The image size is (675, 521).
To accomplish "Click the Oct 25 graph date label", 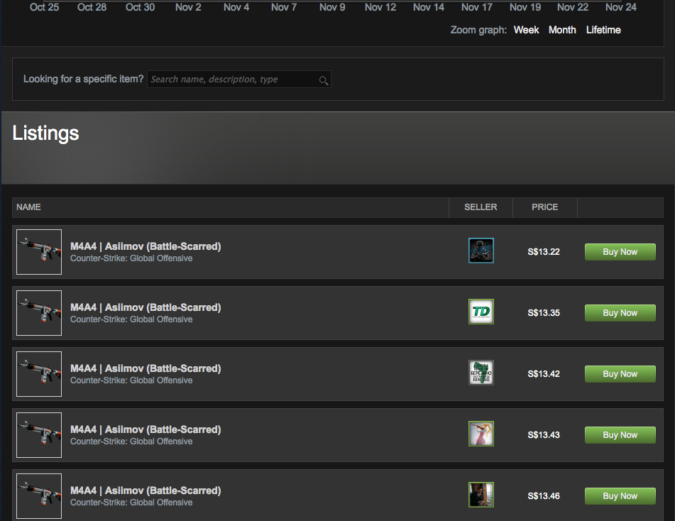I will (x=44, y=7).
